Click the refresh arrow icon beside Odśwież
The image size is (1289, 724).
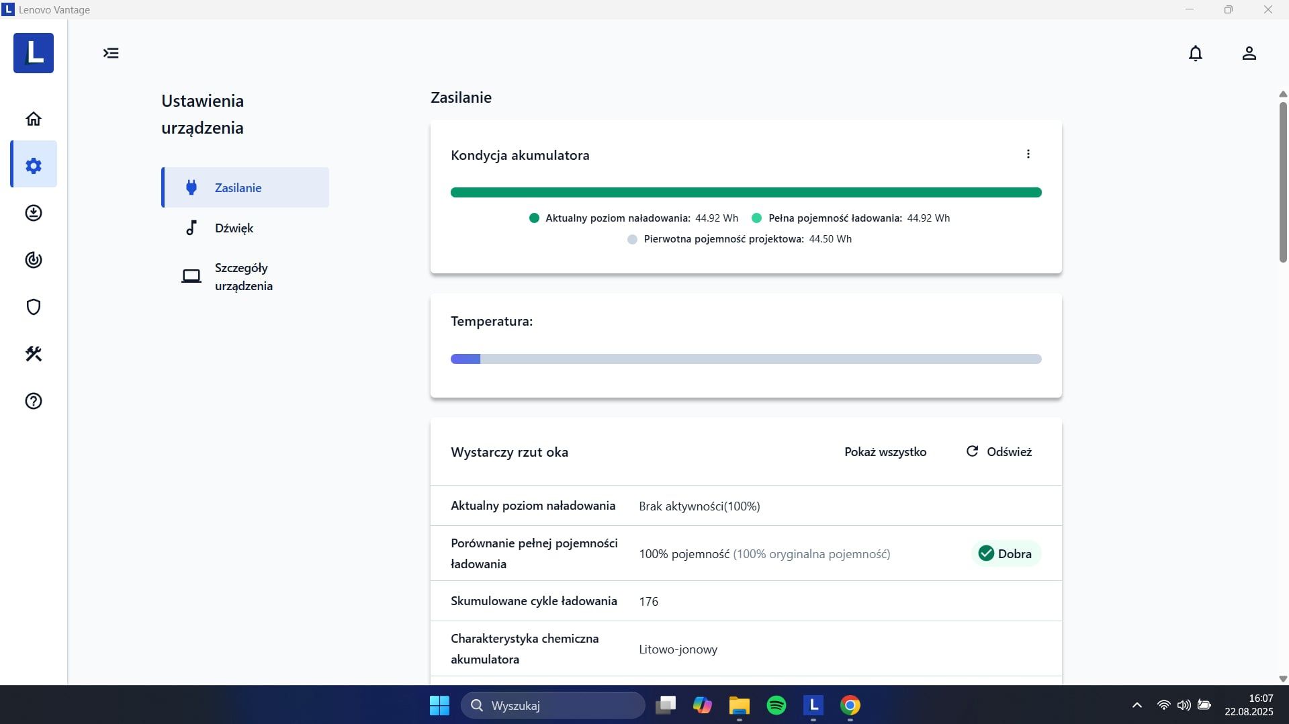972,451
